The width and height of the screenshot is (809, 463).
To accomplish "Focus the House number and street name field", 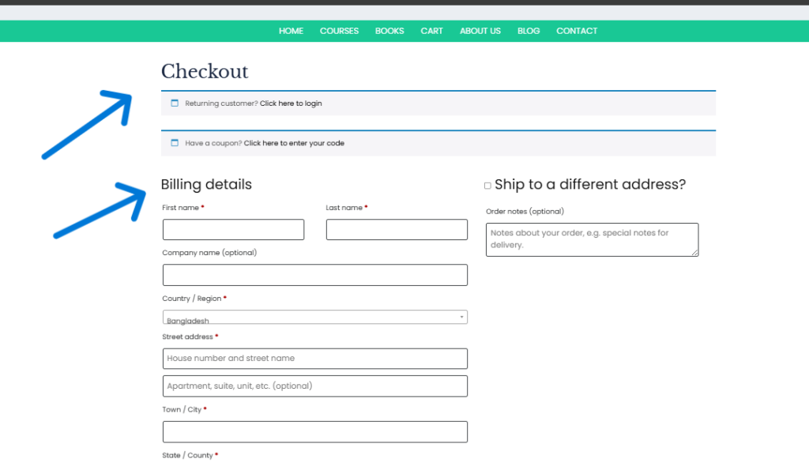I will (x=314, y=359).
